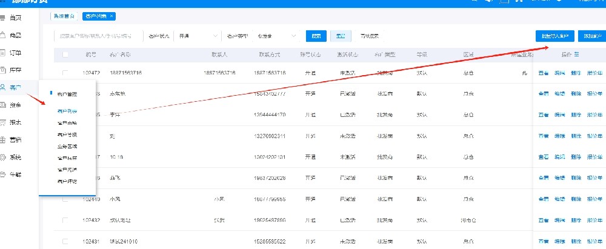
Task: Toggle the select-all checkbox in table header
Action: pos(65,55)
